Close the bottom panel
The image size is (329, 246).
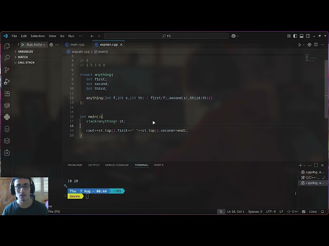[322, 165]
